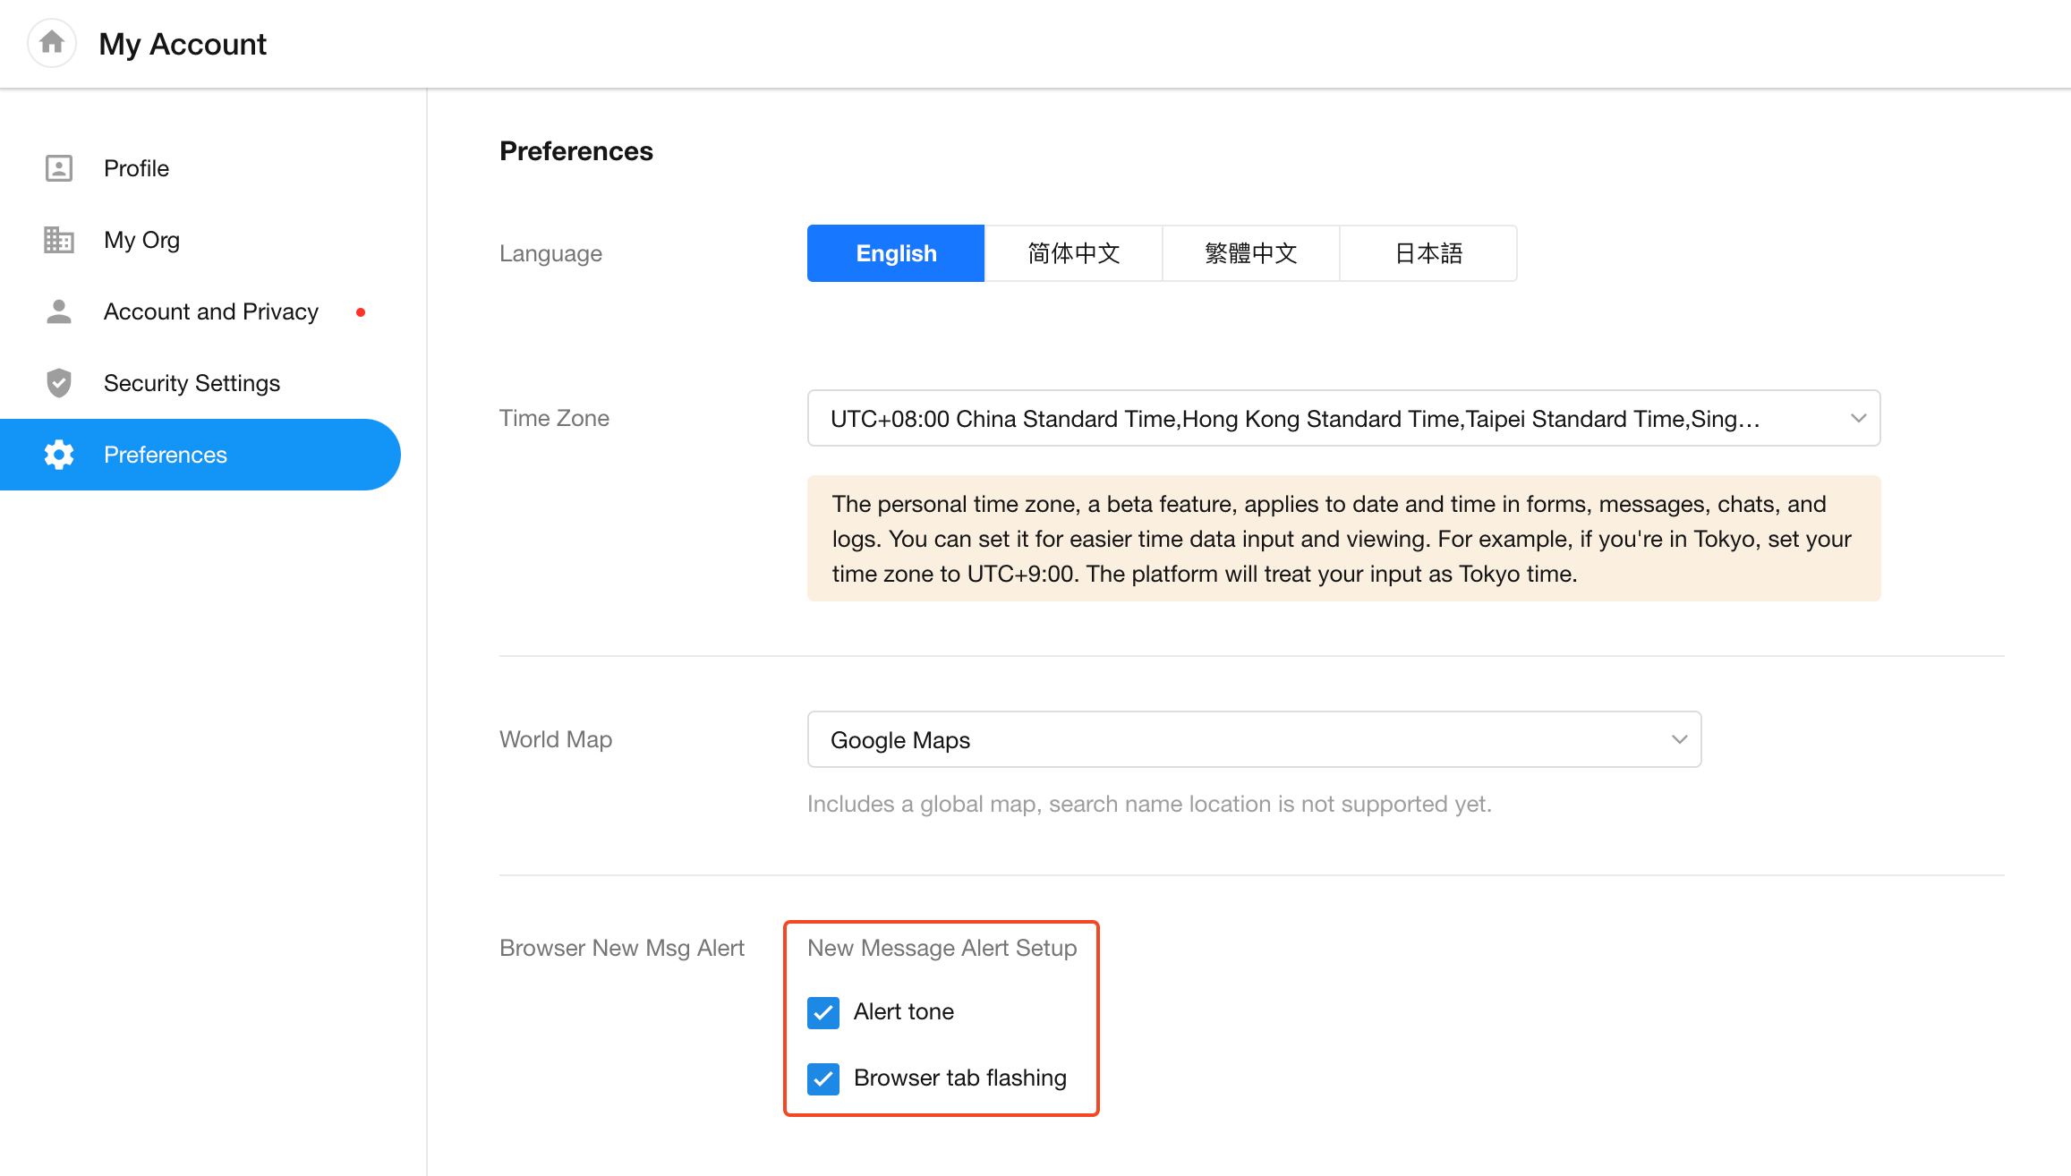Click the Security Settings shield icon
The width and height of the screenshot is (2071, 1176).
pyautogui.click(x=59, y=383)
